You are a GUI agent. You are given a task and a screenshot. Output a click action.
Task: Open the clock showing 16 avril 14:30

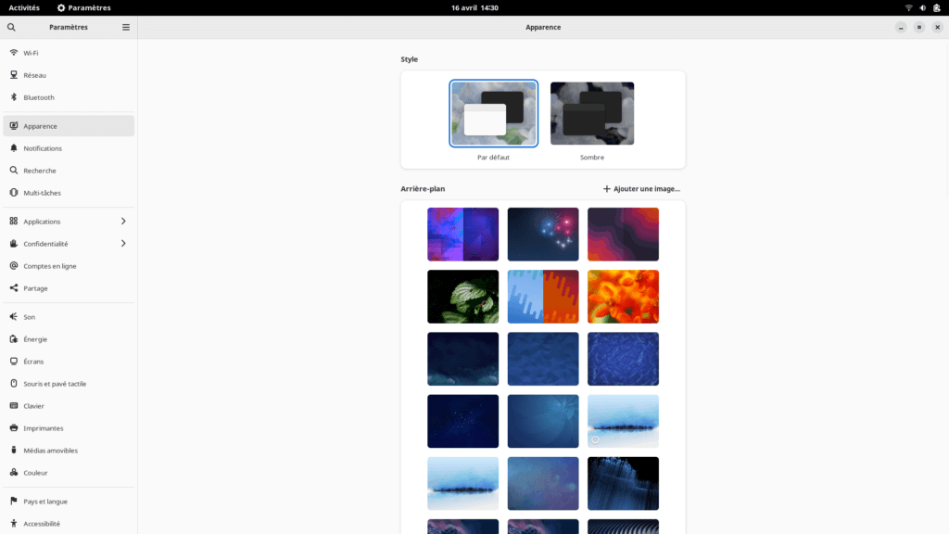point(474,7)
